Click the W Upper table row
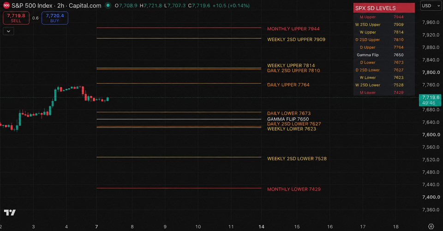This screenshot has width=443, height=231. [x=384, y=32]
